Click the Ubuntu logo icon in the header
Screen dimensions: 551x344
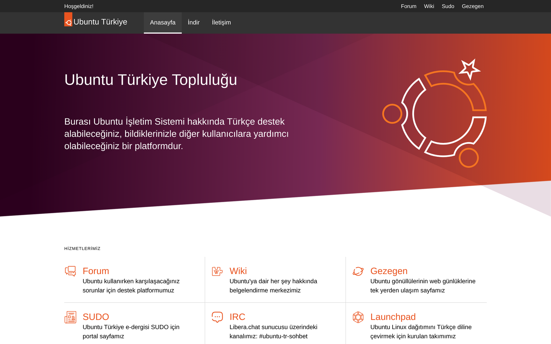tap(68, 19)
